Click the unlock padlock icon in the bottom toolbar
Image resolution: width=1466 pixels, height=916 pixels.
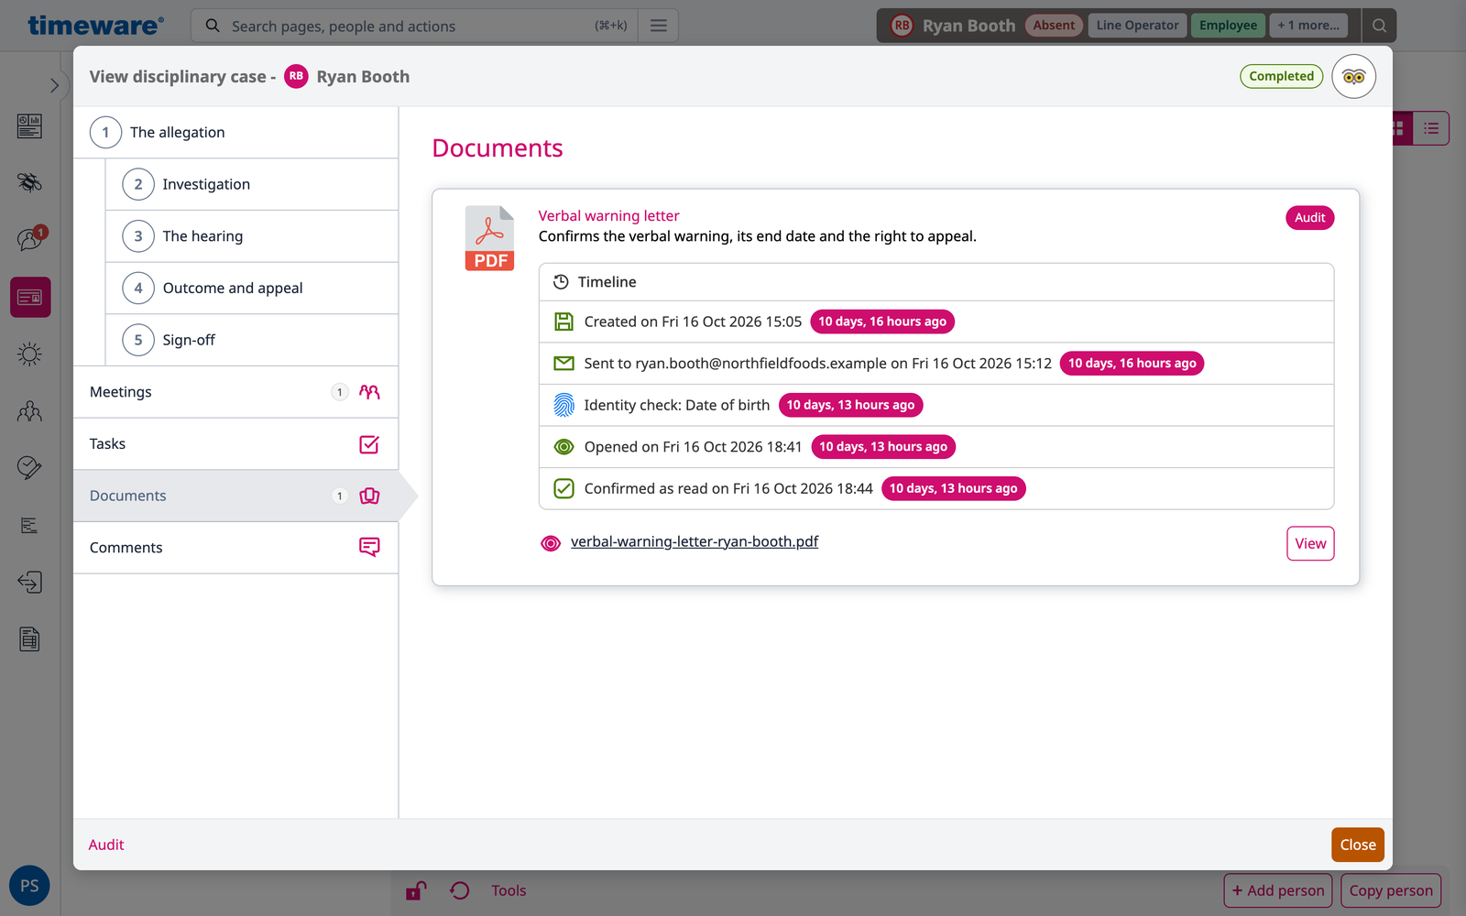[x=416, y=890]
